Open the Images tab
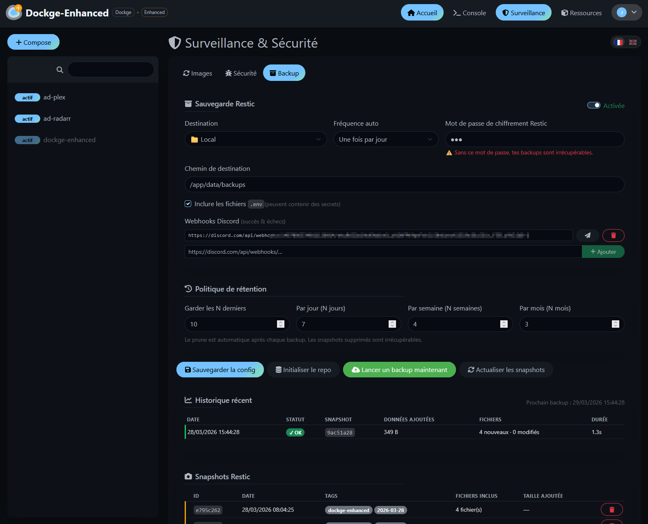Viewport: 648px width, 524px height. point(197,74)
